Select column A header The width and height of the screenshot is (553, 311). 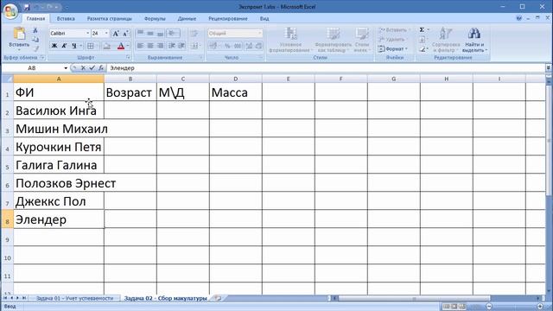[x=59, y=79]
